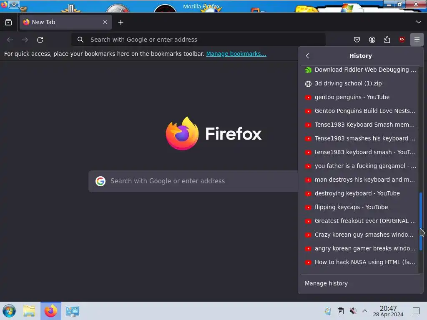
Task: Open the Extensions puzzle icon
Action: tap(387, 40)
